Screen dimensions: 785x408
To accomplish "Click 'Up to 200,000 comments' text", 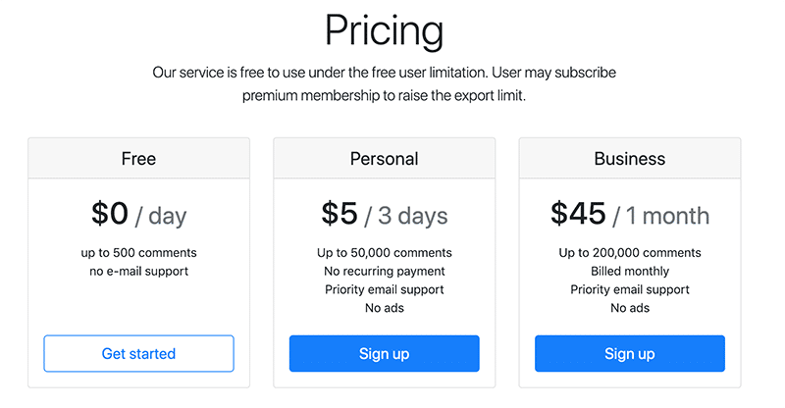I will pos(629,252).
